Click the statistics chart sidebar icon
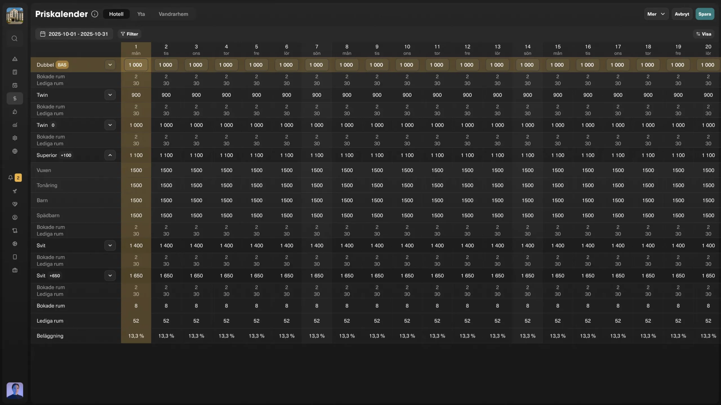Viewport: 721px width, 405px height. 15,125
